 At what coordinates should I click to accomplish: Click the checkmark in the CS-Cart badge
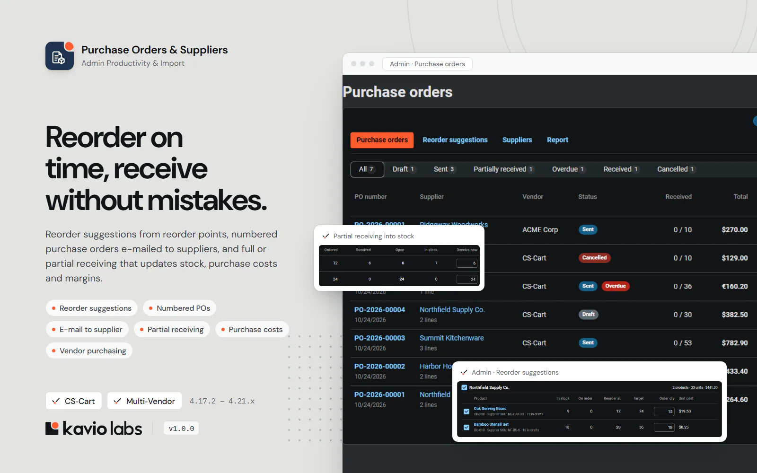(56, 401)
